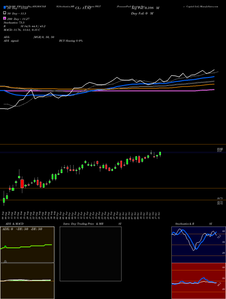Click the 'ADX signal:' label
Viewport: 226px width, 299px height.
(11, 41)
